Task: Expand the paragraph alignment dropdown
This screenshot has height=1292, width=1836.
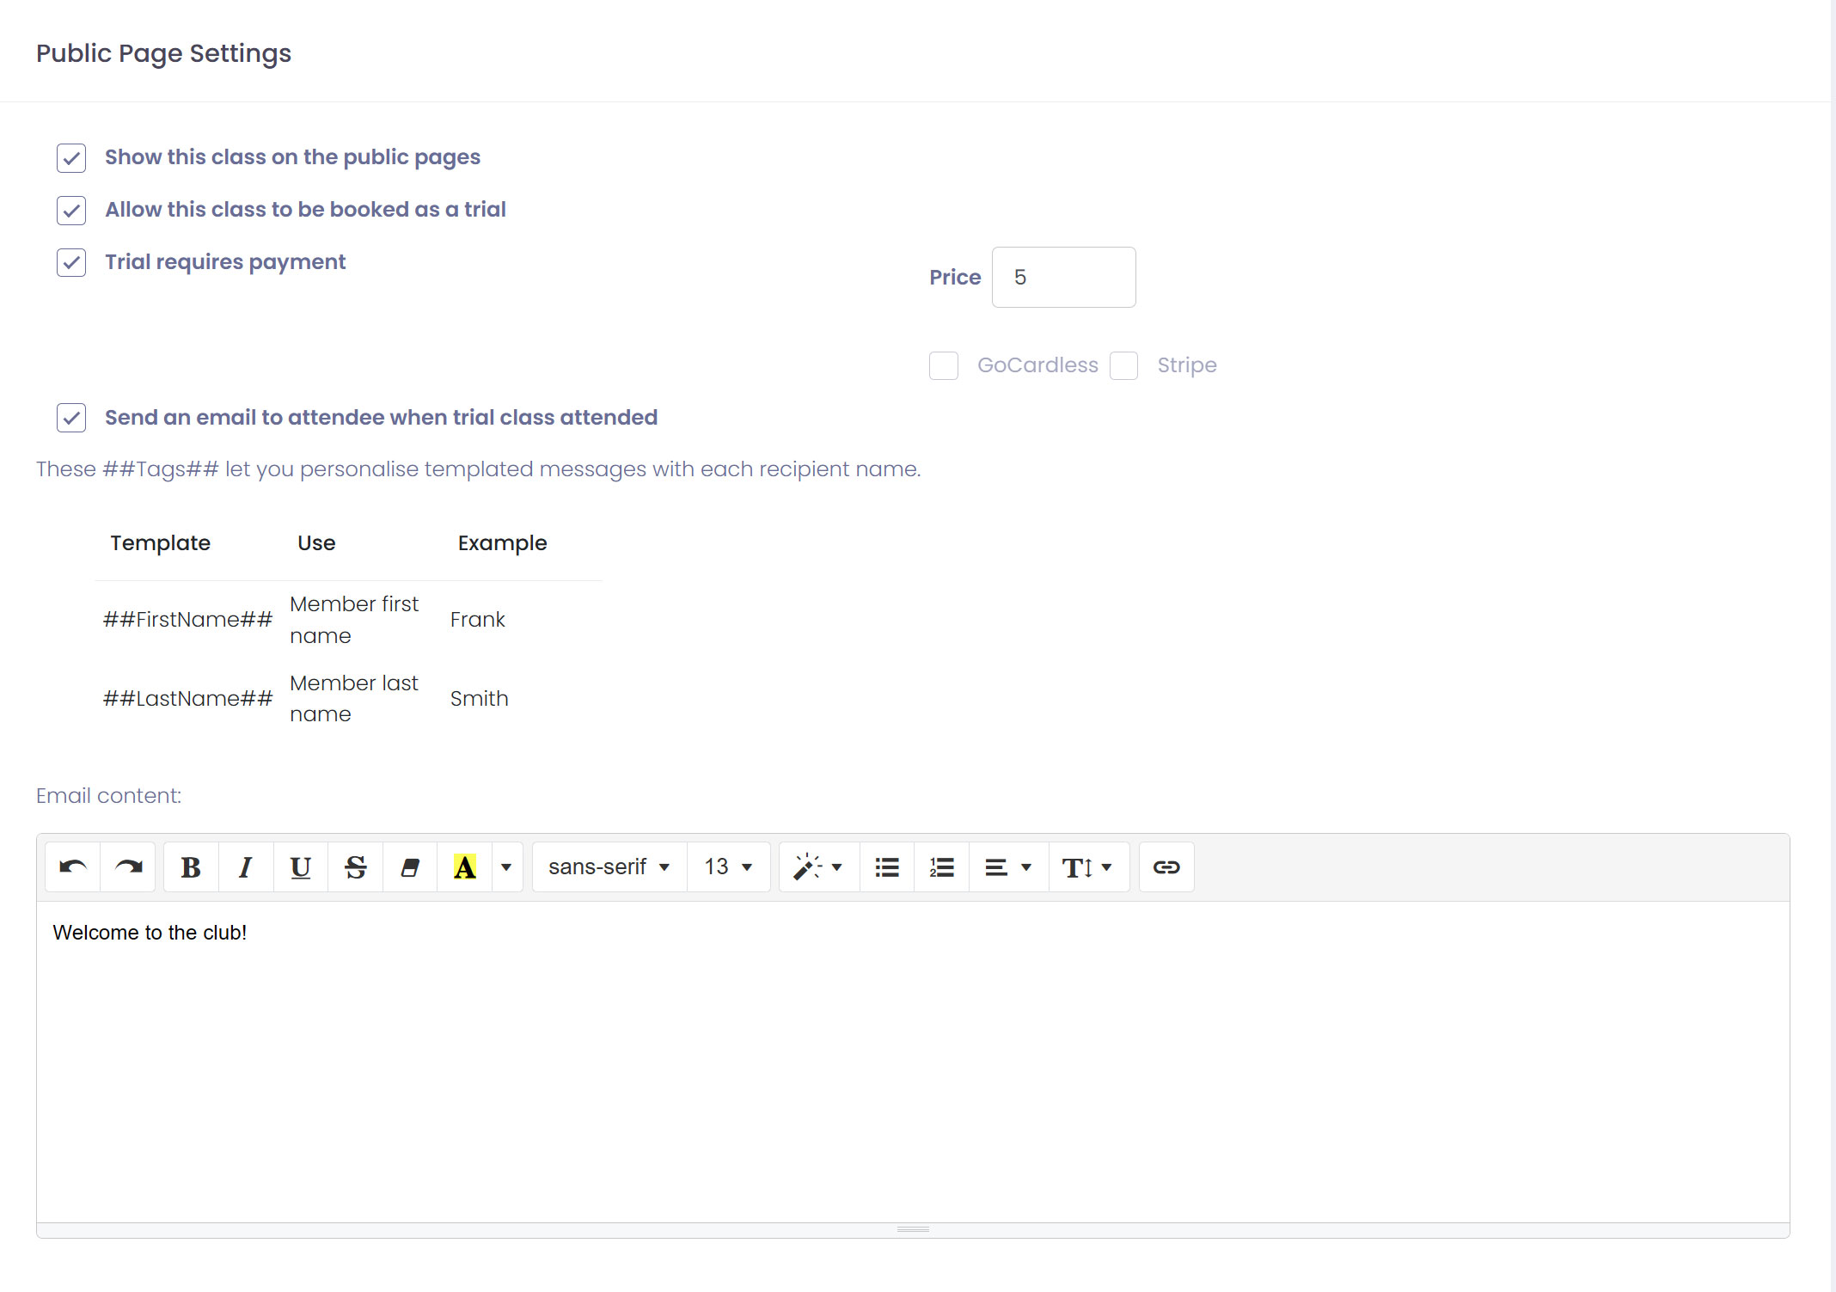Action: (1007, 867)
